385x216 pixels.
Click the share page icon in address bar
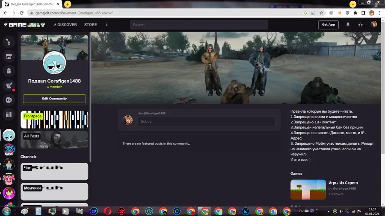(x=313, y=13)
